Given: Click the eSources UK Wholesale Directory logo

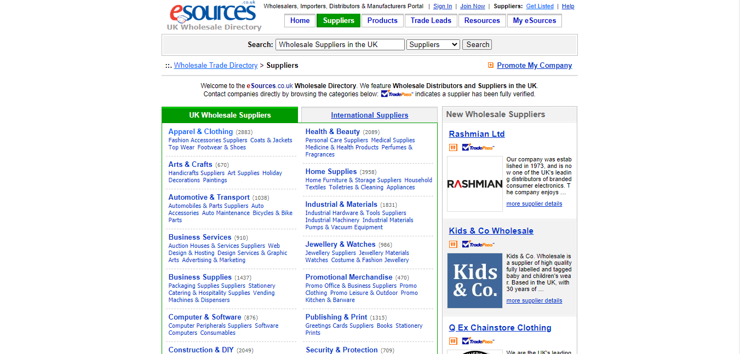Looking at the screenshot, I should [x=214, y=16].
